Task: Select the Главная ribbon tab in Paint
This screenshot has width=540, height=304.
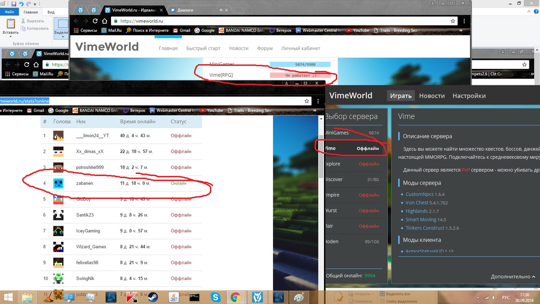Action: (30, 12)
